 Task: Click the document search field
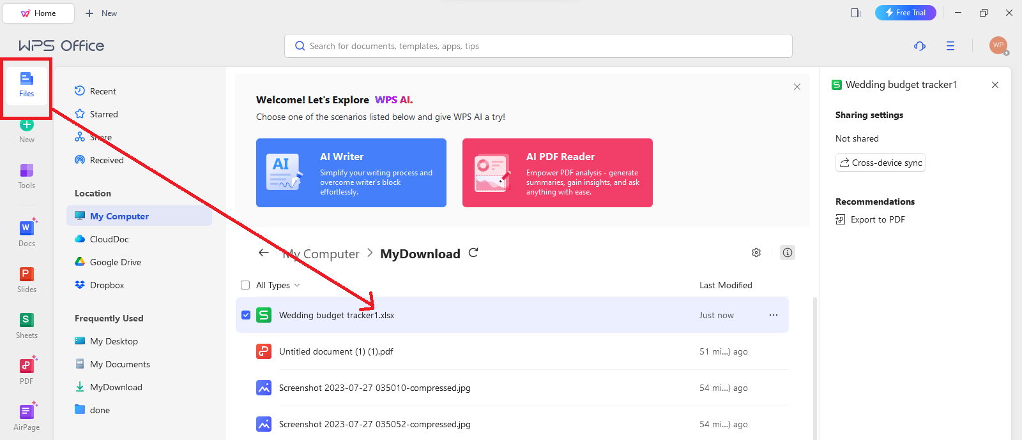(538, 46)
